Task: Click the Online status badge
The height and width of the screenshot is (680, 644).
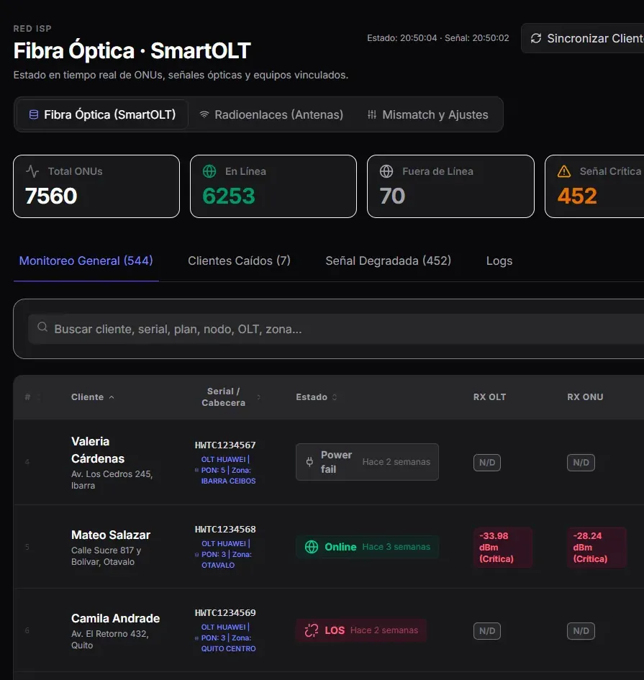Action: pyautogui.click(x=367, y=547)
